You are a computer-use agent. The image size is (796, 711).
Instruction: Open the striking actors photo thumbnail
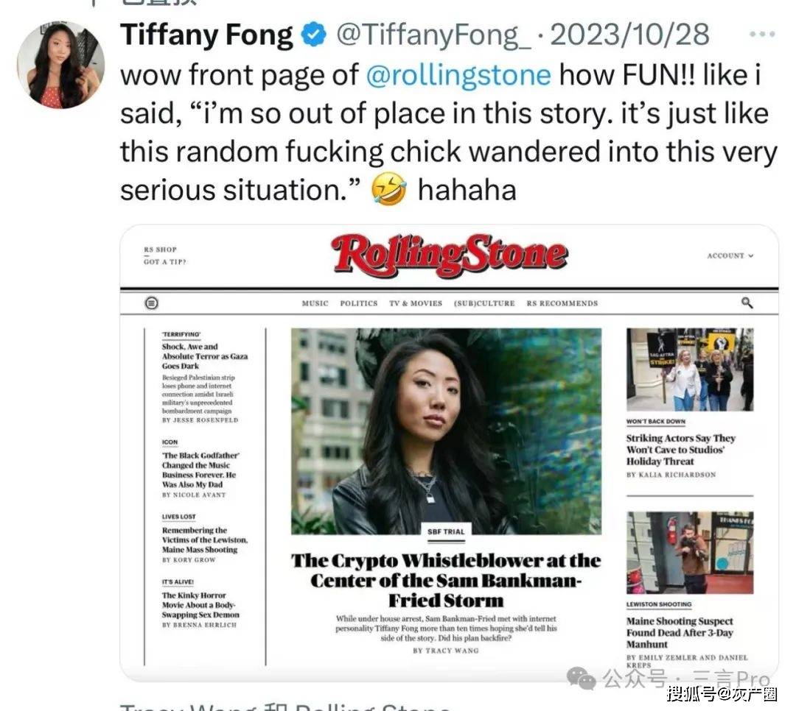[690, 369]
